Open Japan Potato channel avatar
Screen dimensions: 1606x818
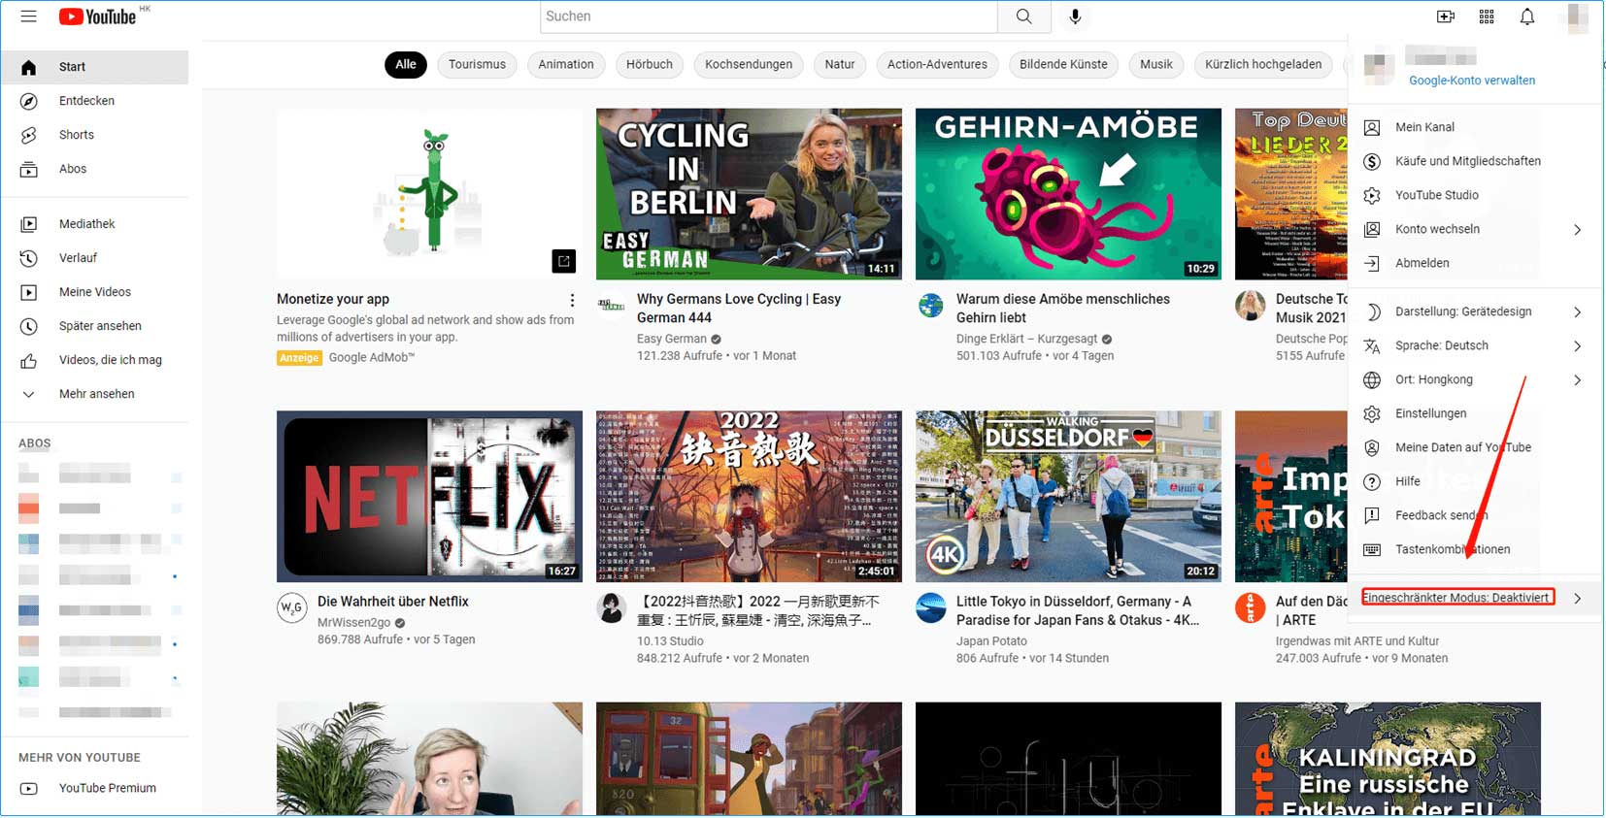tap(931, 607)
